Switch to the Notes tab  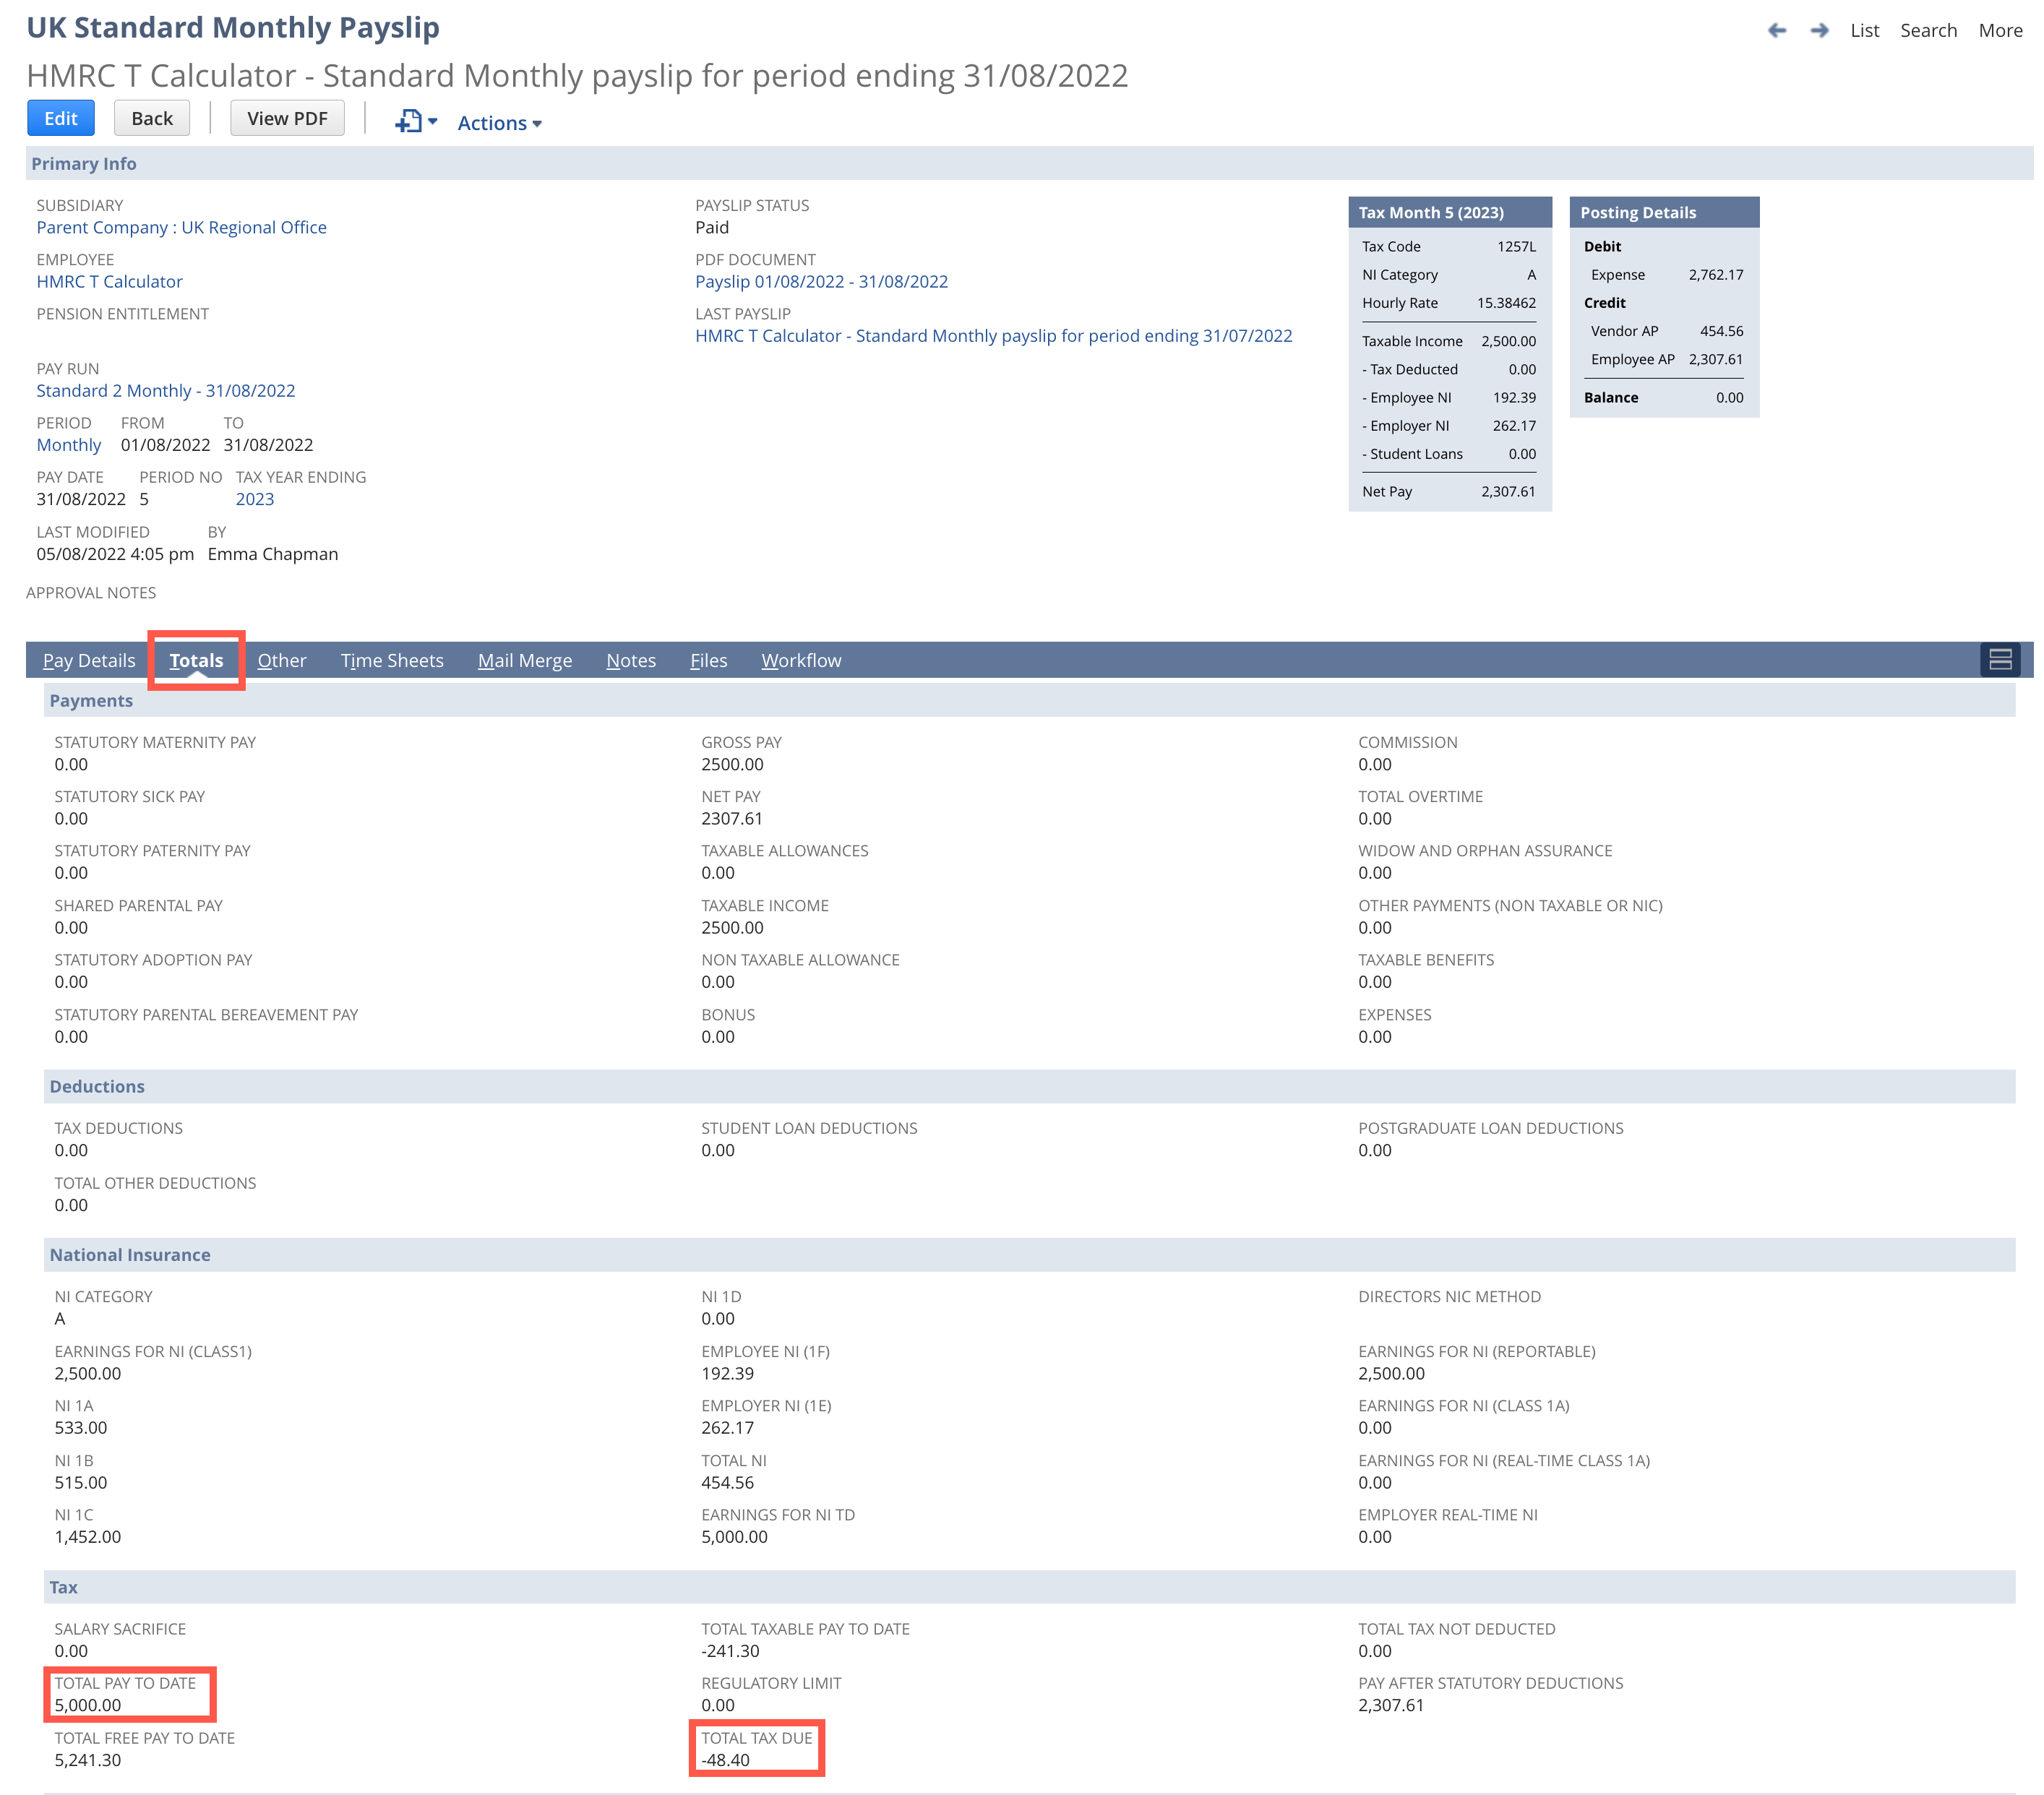click(x=631, y=660)
